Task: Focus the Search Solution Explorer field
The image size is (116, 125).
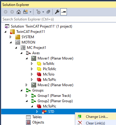Action: (x=59, y=19)
